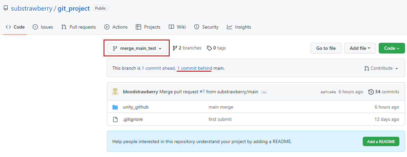407x157 pixels.
Task: Open the merge_main_test branch selector dropdown
Action: 137,48
